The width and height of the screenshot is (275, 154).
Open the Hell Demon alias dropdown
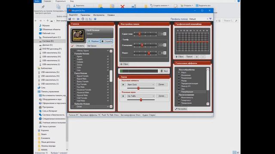(x=100, y=46)
